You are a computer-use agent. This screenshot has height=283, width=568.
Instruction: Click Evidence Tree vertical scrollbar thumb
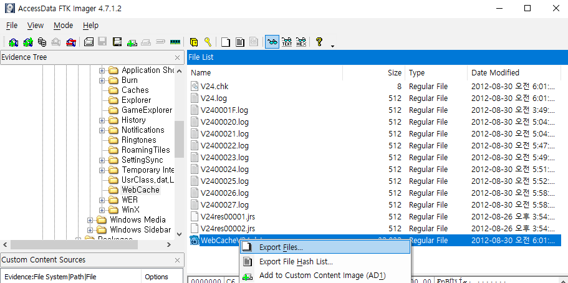click(x=179, y=140)
